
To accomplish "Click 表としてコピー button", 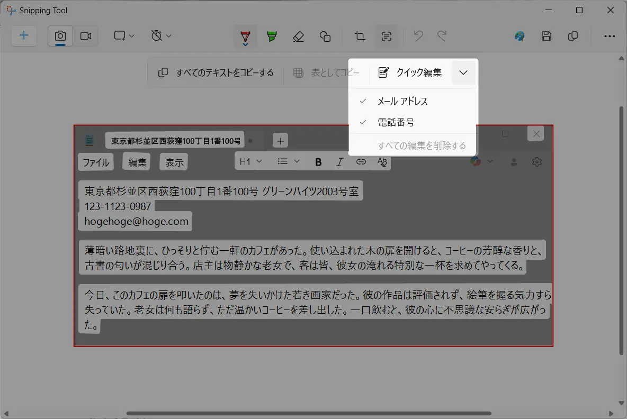I will (x=326, y=72).
